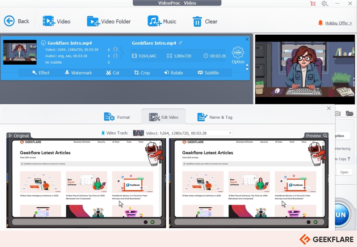Open the settings gear in the title bar

point(324,3)
